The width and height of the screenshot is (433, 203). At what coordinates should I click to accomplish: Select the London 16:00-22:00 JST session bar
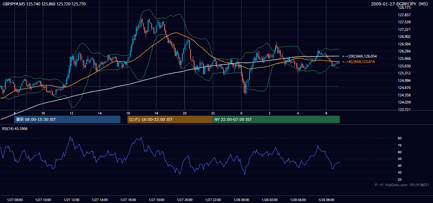click(170, 119)
